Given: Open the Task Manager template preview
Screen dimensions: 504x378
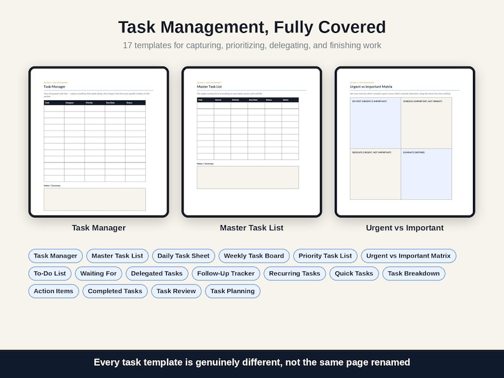Looking at the screenshot, I should 98,141.
